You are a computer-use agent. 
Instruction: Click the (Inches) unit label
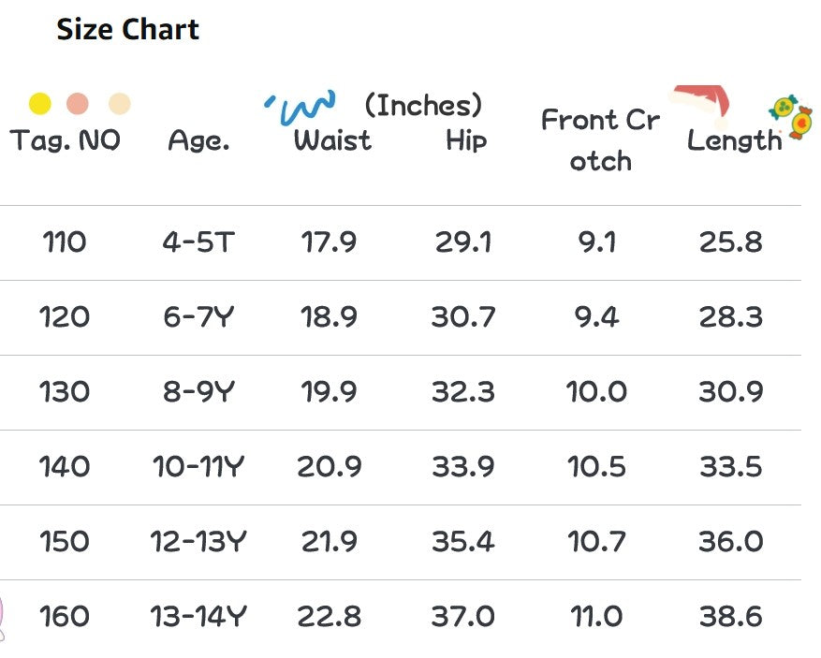click(x=423, y=104)
